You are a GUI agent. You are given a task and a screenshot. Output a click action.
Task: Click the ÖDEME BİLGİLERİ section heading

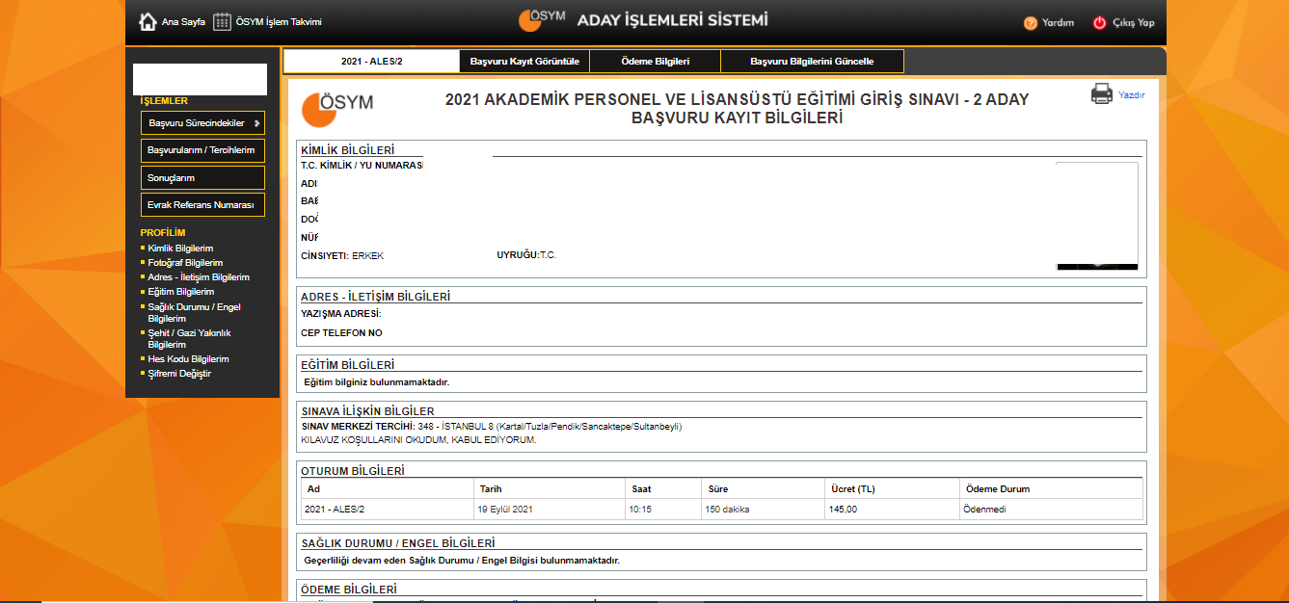coord(349,590)
